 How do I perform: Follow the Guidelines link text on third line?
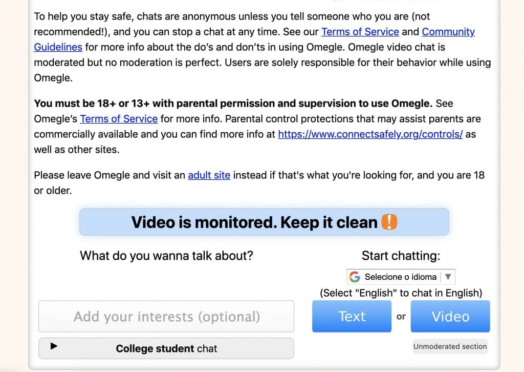(58, 47)
